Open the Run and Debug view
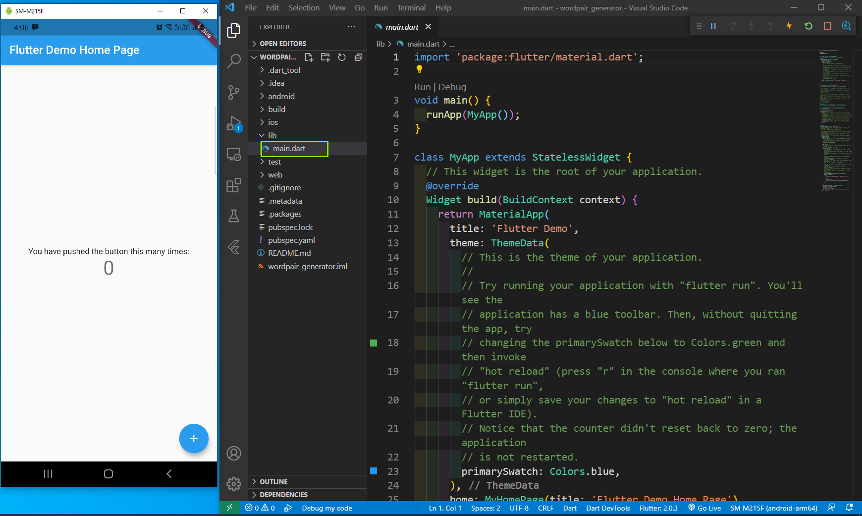862x516 pixels. click(233, 123)
